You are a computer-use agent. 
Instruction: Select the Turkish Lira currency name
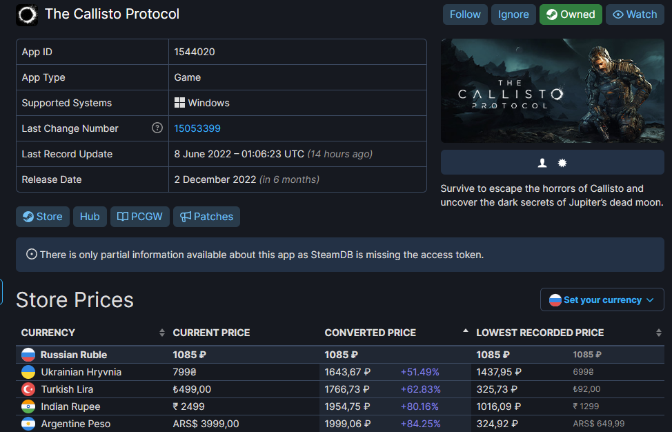click(68, 389)
